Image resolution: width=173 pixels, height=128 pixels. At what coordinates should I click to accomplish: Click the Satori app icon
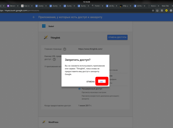coord(44,26)
